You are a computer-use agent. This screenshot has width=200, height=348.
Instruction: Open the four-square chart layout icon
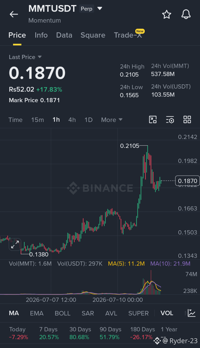tap(187, 120)
